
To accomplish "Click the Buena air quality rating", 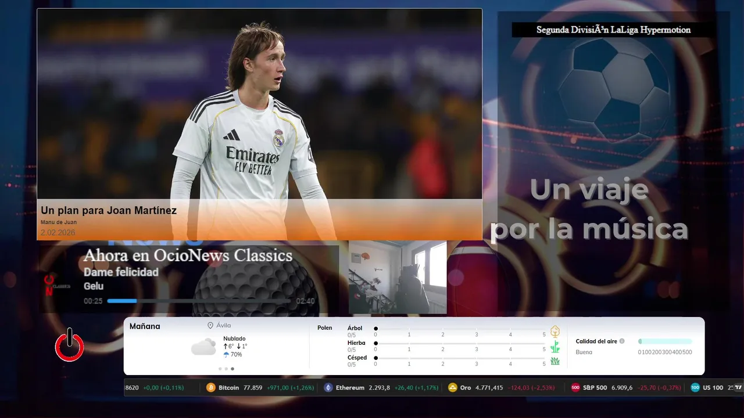I will [584, 352].
